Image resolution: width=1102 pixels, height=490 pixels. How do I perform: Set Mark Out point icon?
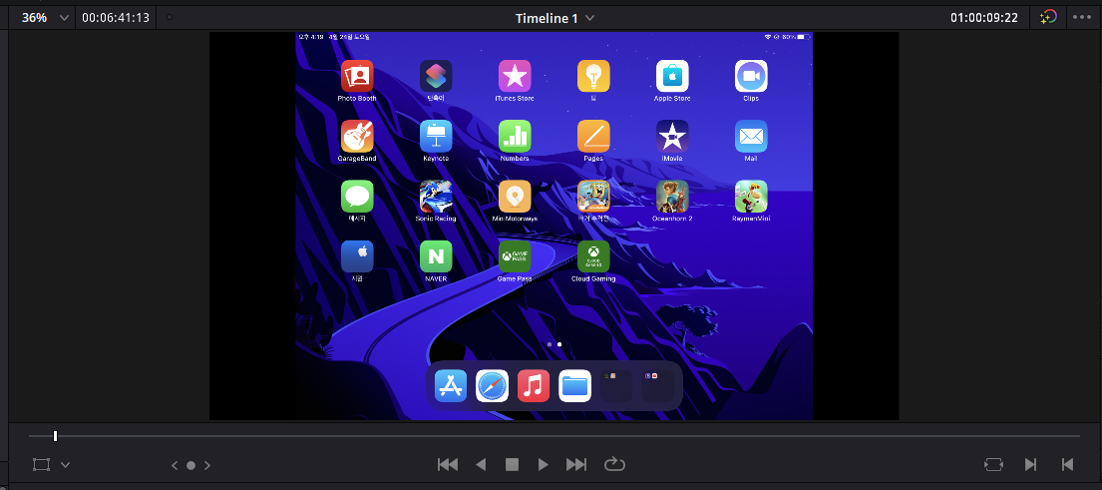pyautogui.click(x=1067, y=465)
